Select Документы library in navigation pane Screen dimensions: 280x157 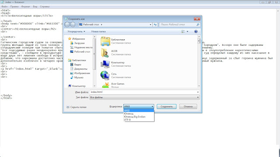tap(80, 69)
